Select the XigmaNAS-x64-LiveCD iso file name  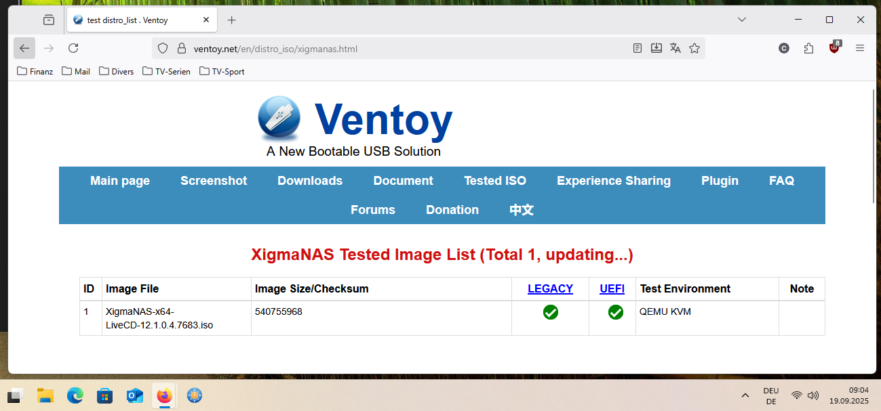[x=159, y=318]
